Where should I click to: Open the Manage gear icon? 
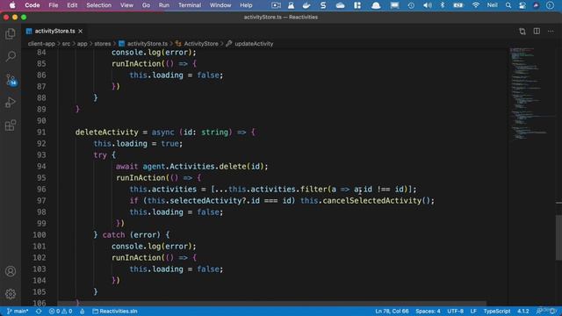11,294
